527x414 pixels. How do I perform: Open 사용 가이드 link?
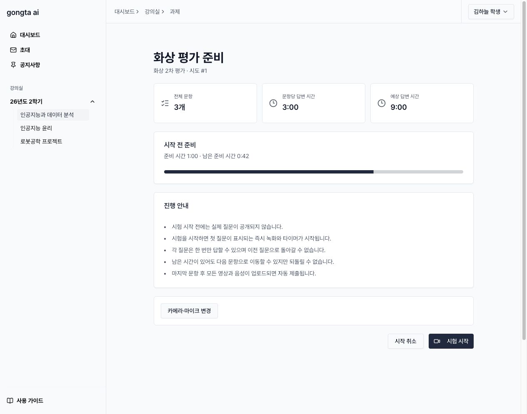tap(25, 401)
